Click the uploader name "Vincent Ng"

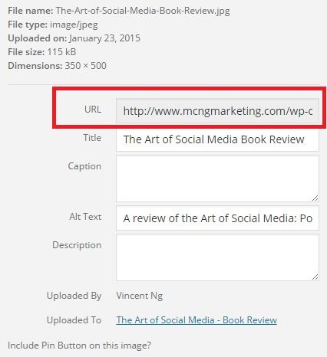click(140, 296)
